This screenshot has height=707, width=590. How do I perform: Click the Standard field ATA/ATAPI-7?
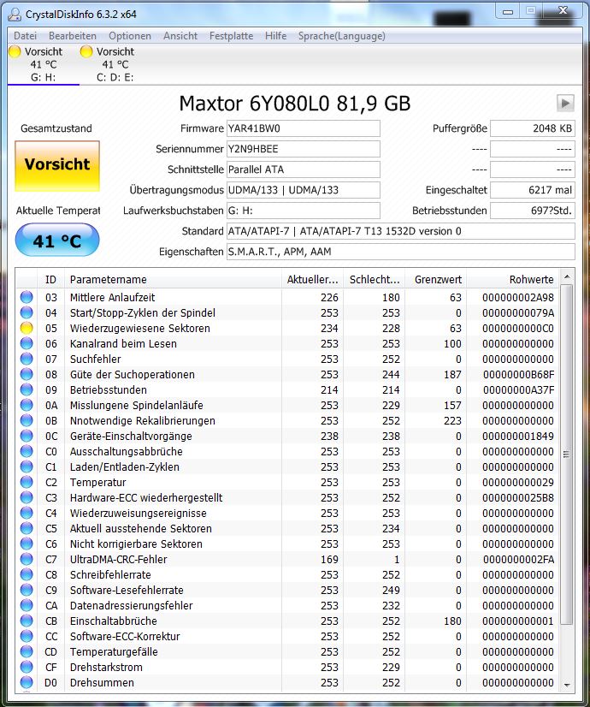click(x=401, y=231)
